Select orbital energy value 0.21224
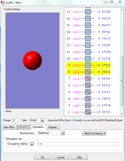 pyautogui.click(x=104, y=58)
